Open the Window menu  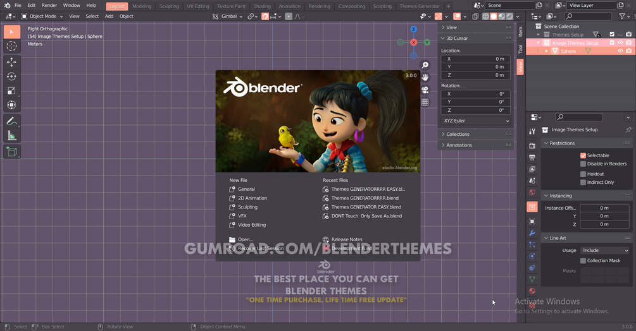[x=72, y=5]
